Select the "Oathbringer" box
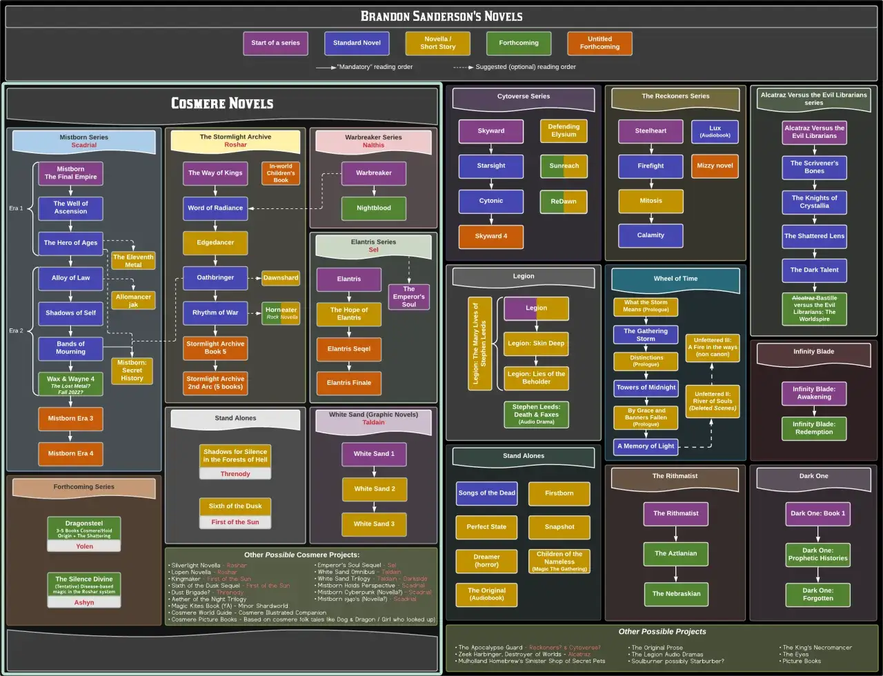Screen dimensions: 883x676 click(x=215, y=278)
